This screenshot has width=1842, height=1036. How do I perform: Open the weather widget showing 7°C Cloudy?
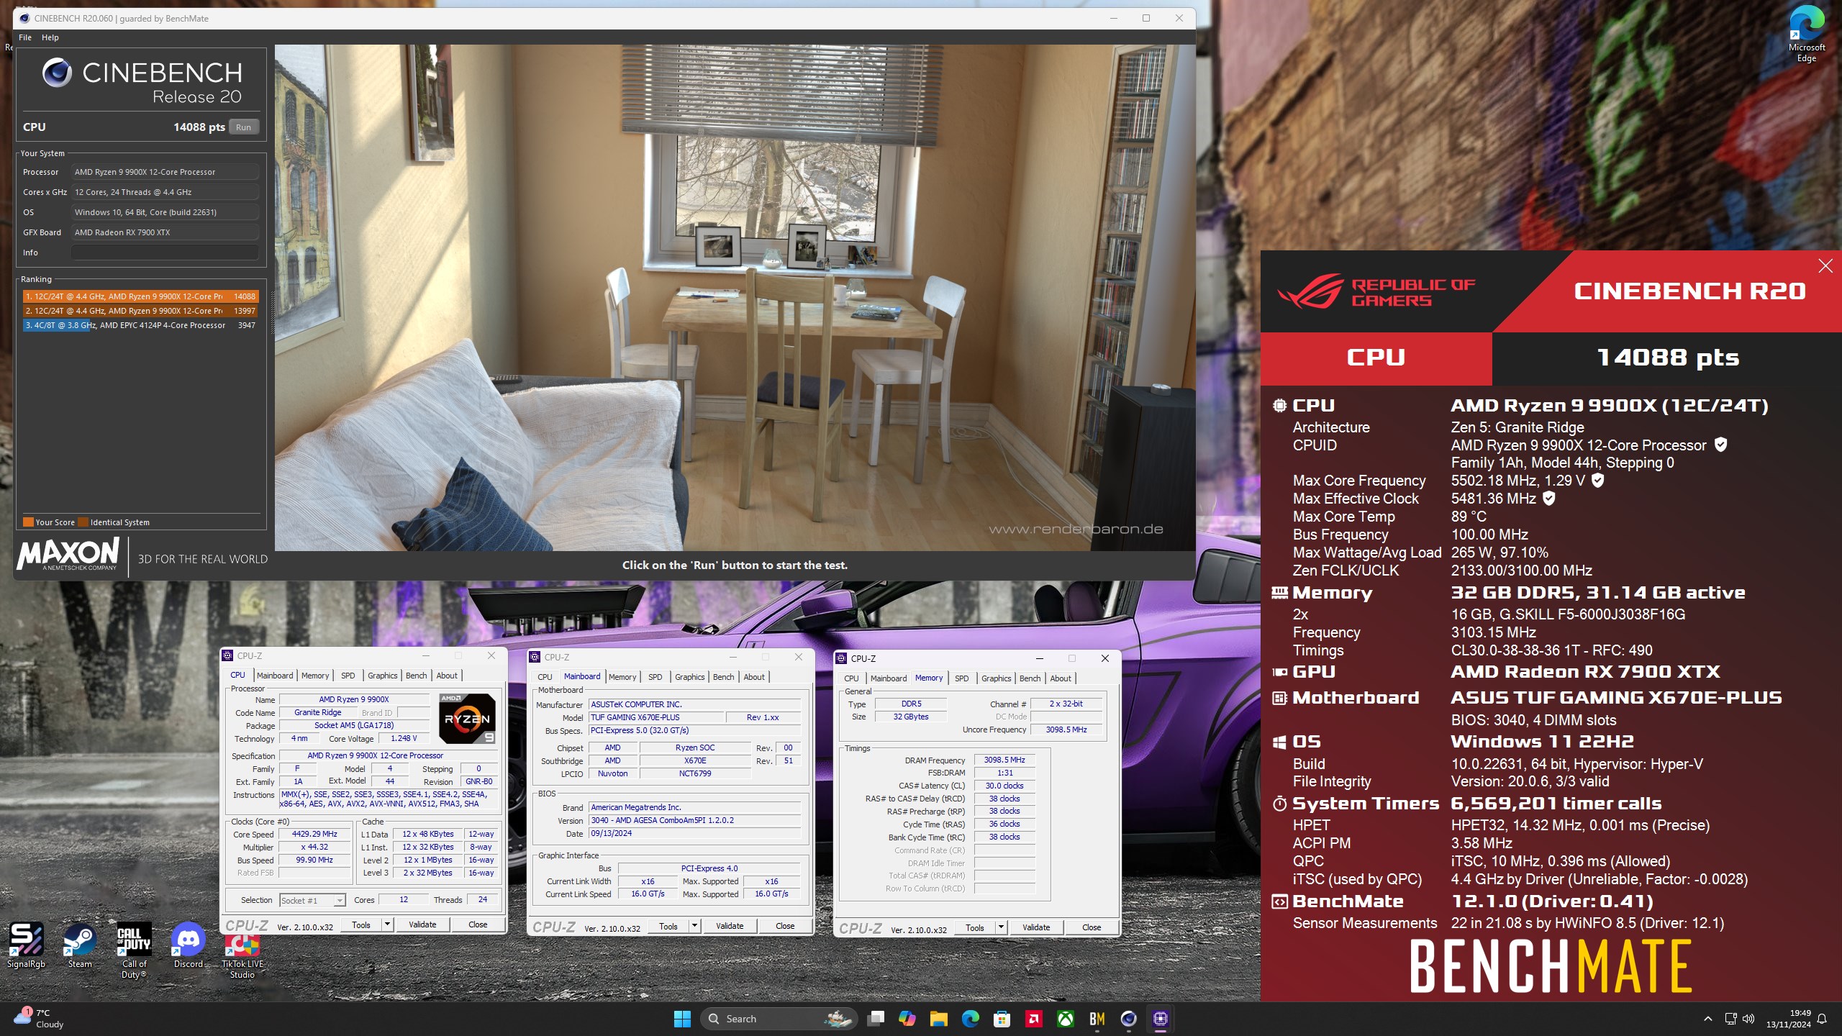click(x=40, y=1019)
